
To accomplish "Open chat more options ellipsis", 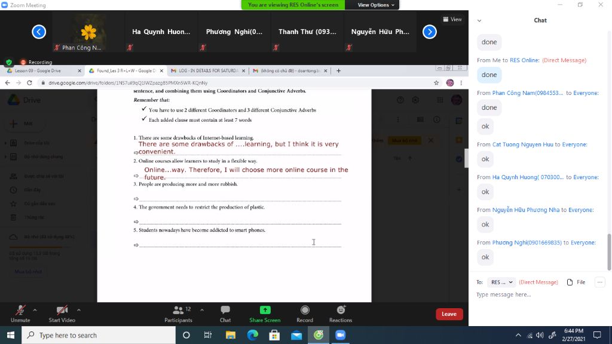I will [600, 282].
